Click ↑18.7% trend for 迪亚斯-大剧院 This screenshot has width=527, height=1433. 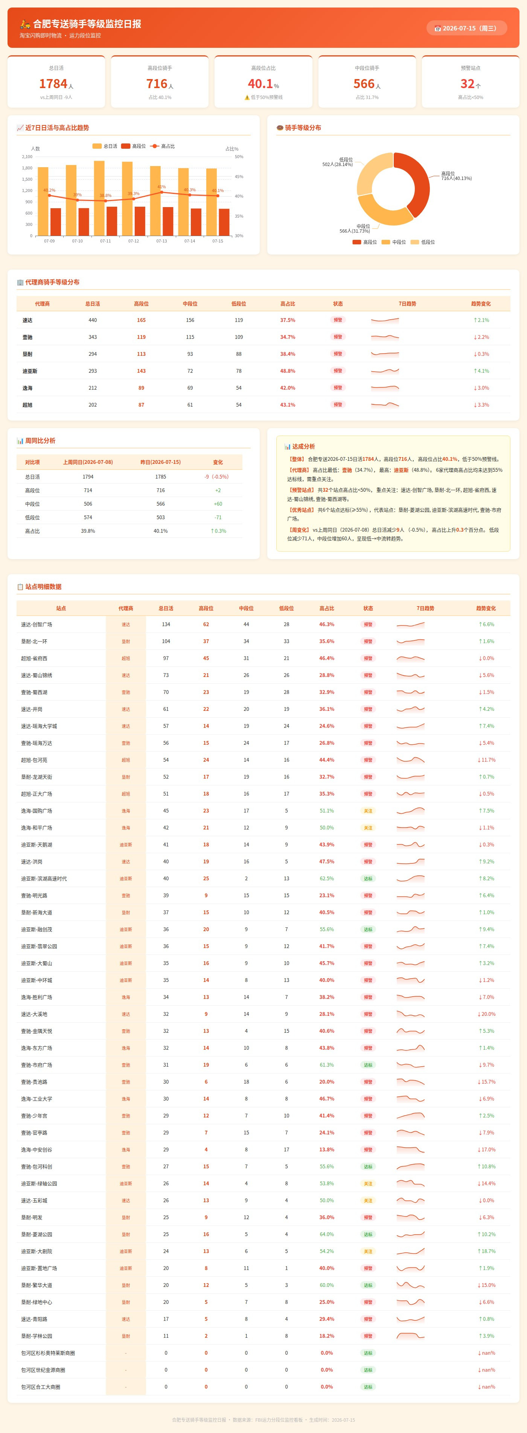(486, 1252)
